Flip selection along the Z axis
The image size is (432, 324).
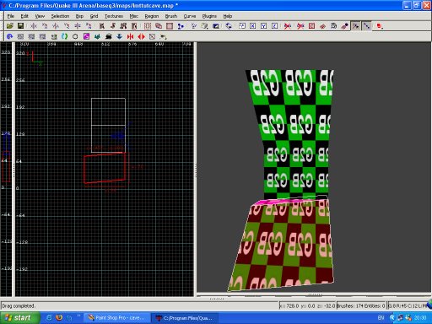coord(78,26)
